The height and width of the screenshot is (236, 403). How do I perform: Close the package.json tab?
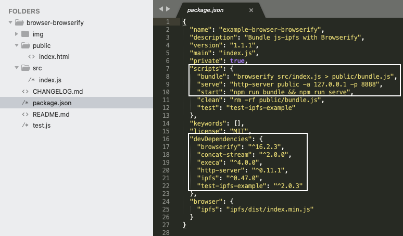(251, 10)
